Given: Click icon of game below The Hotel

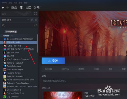Looking at the screenshot, I should (x=5, y=56).
